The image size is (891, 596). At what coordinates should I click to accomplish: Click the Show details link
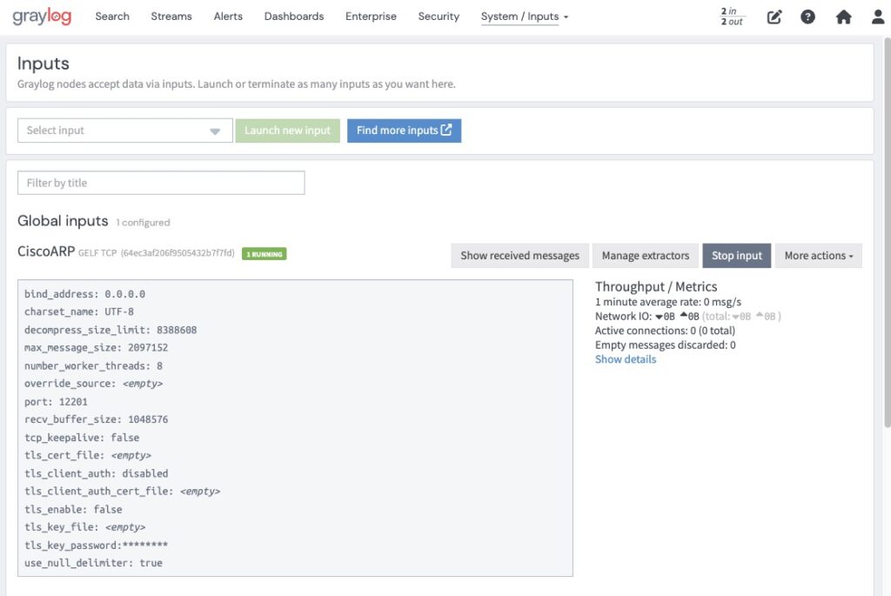626,359
